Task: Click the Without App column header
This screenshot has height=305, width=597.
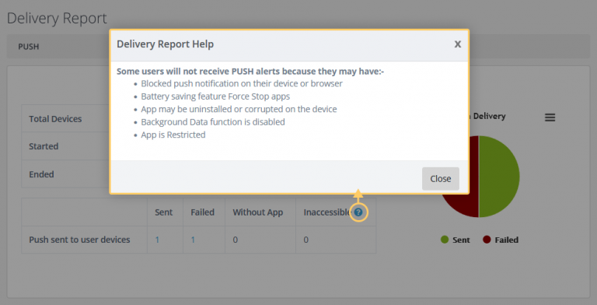Action: coord(258,212)
